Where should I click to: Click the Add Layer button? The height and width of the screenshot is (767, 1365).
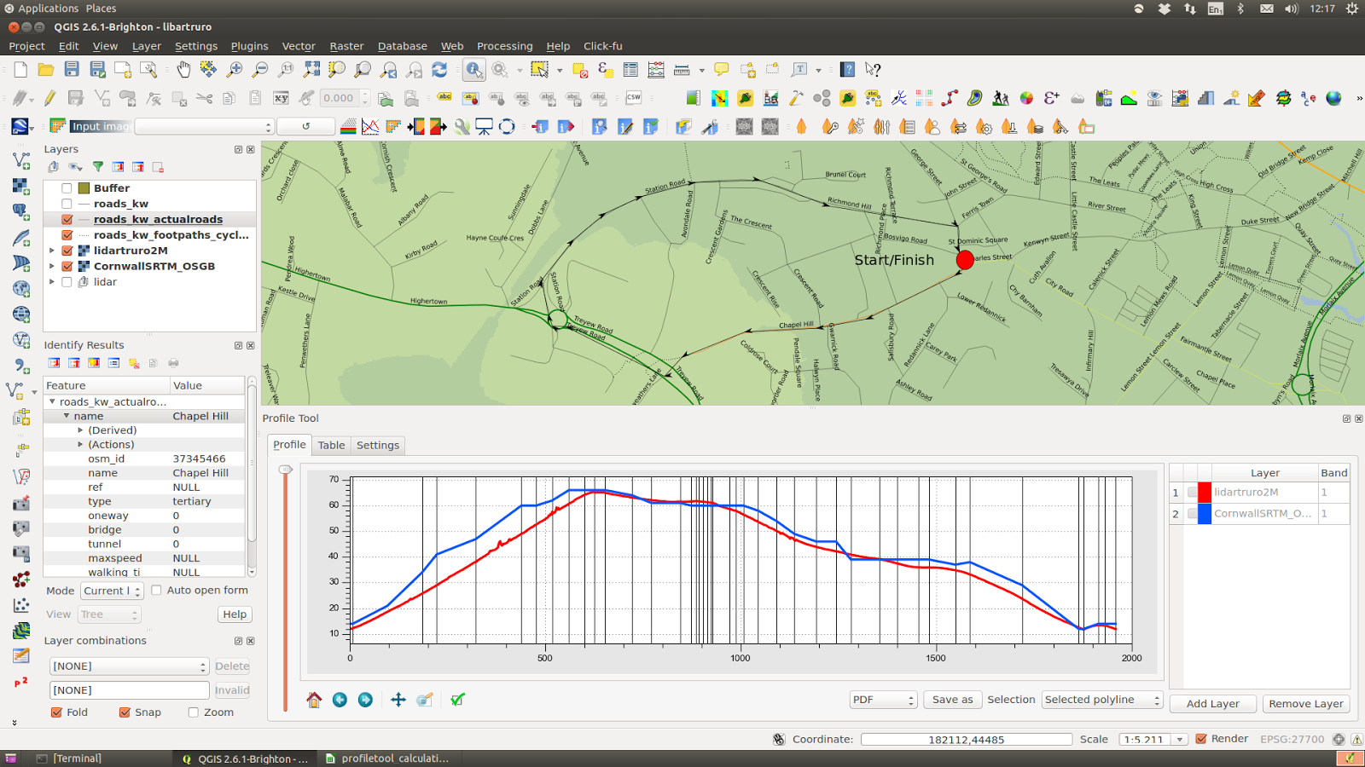(1212, 704)
